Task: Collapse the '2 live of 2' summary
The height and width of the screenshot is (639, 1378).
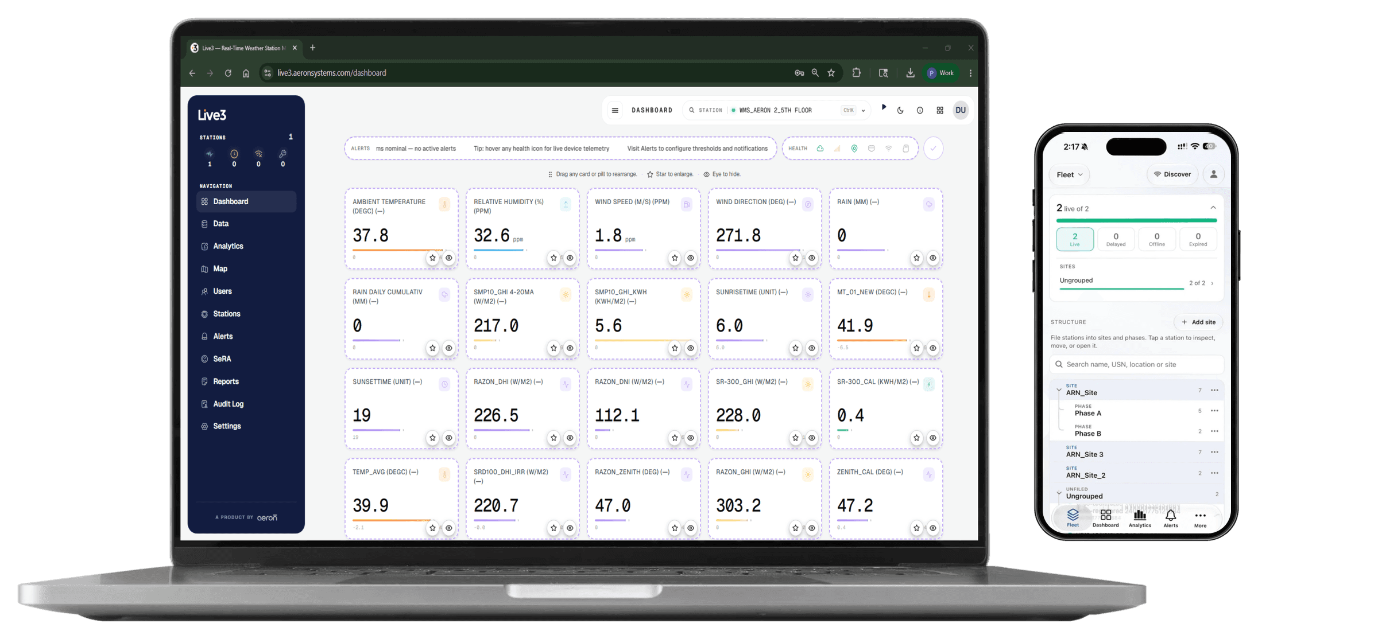Action: tap(1213, 208)
